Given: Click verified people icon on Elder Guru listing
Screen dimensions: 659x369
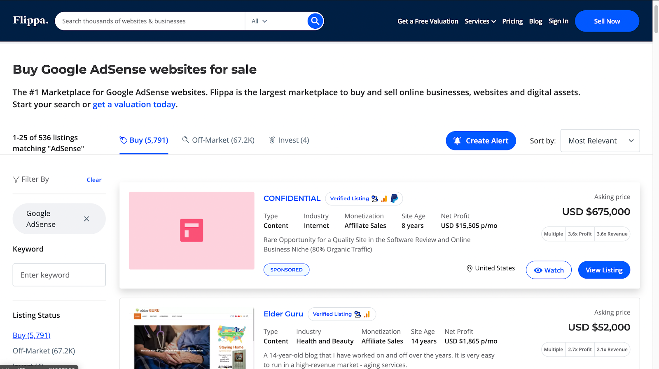Looking at the screenshot, I should [x=358, y=314].
